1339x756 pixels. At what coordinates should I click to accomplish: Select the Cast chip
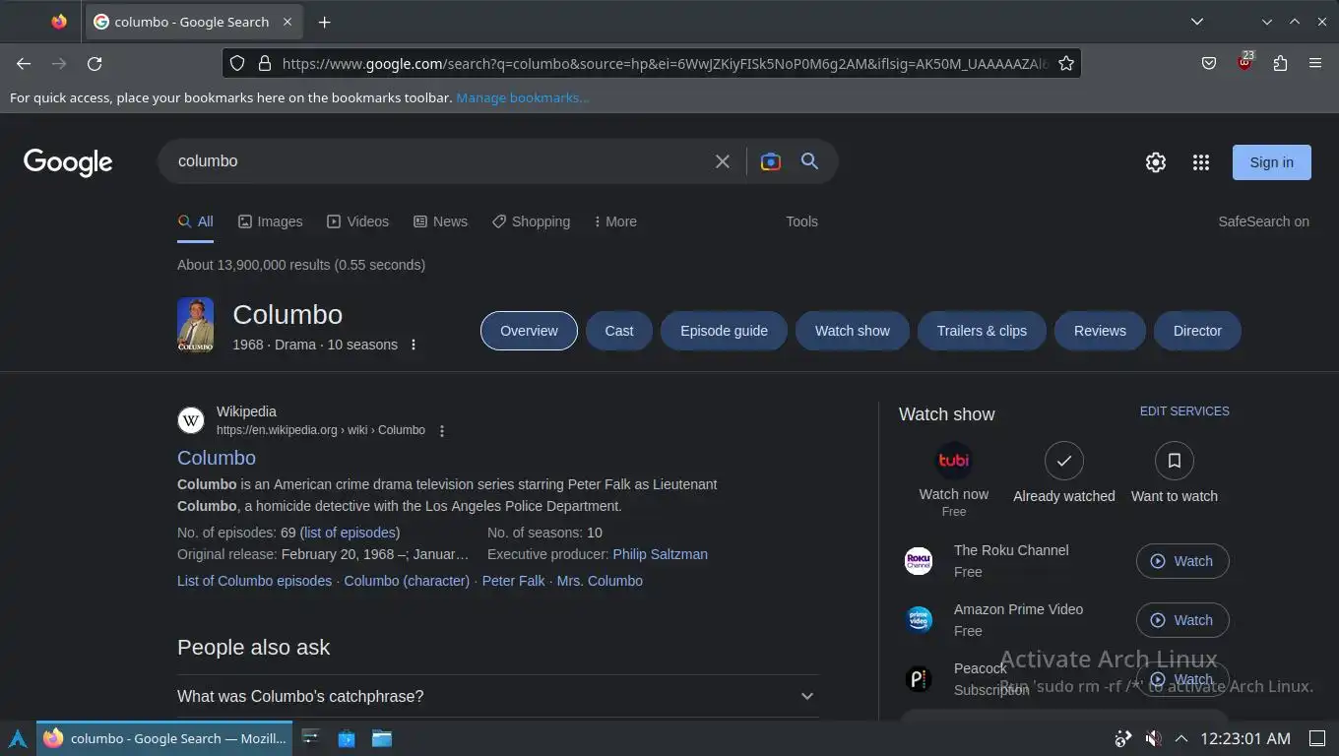pyautogui.click(x=619, y=331)
